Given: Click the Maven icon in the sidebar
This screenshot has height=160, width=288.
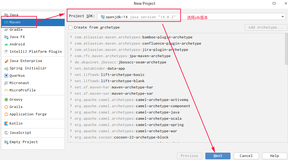Looking at the screenshot, I should coord(6,22).
